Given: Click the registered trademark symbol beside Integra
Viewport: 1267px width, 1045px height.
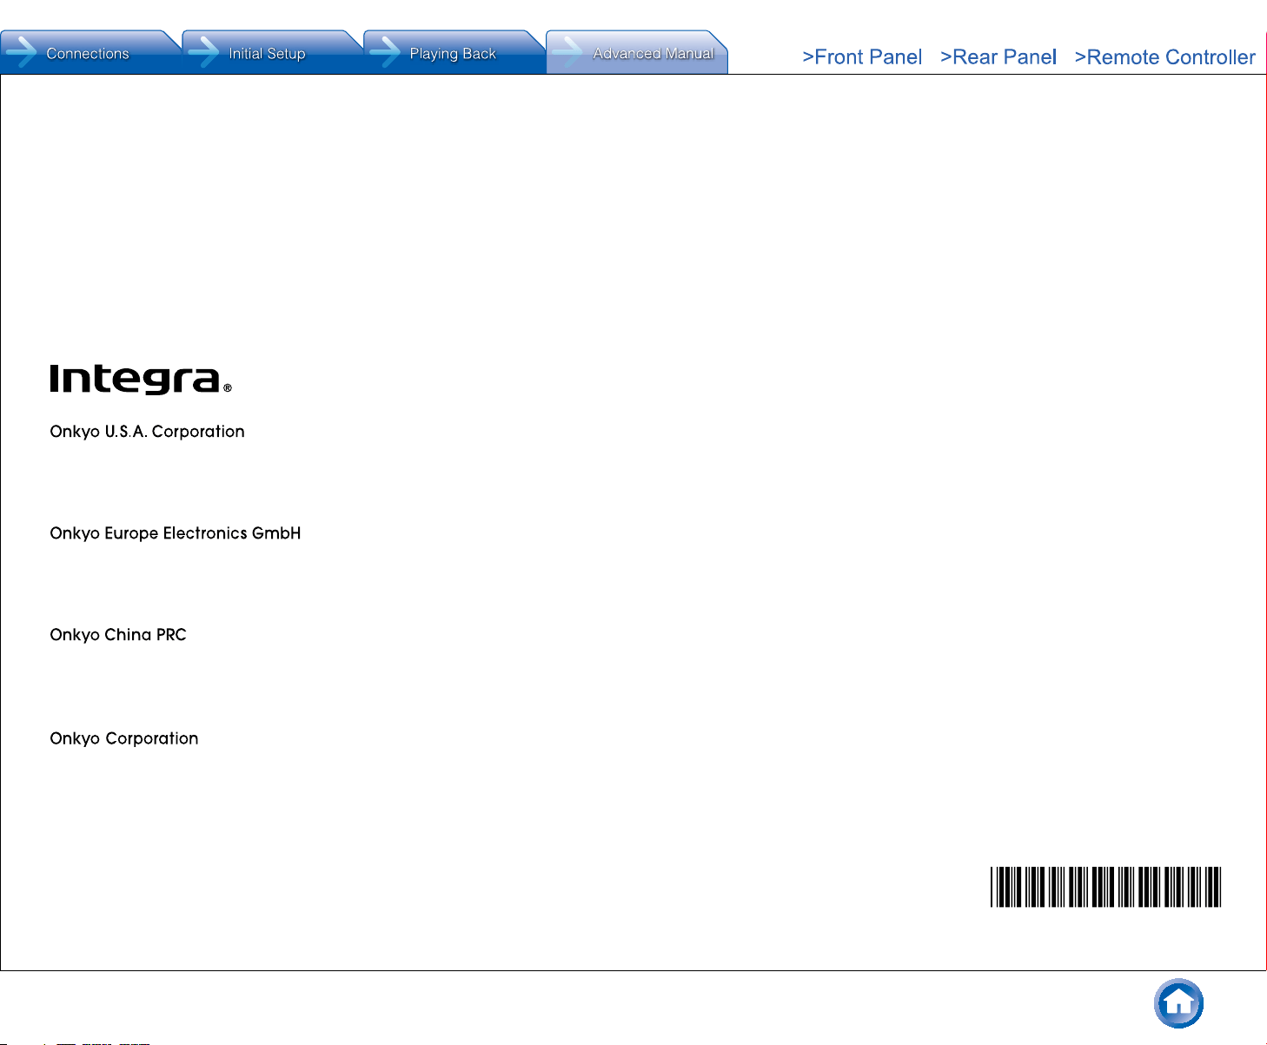Looking at the screenshot, I should 228,388.
